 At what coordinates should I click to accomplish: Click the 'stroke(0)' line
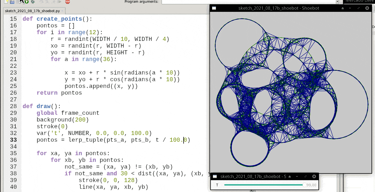[x=52, y=126]
